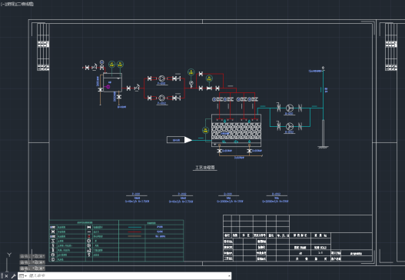Image resolution: width=405 pixels, height=280 pixels.
Task: Click into the command line input field
Action: (x=128, y=276)
